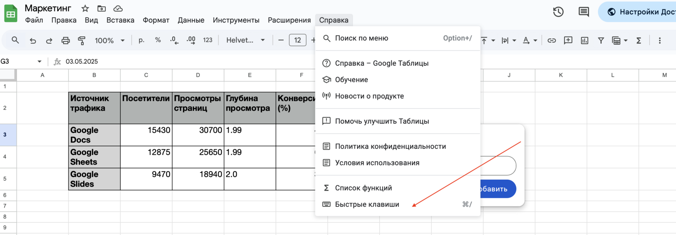
Task: Select Помочь улучшить Таблицы item
Action: pos(398,121)
